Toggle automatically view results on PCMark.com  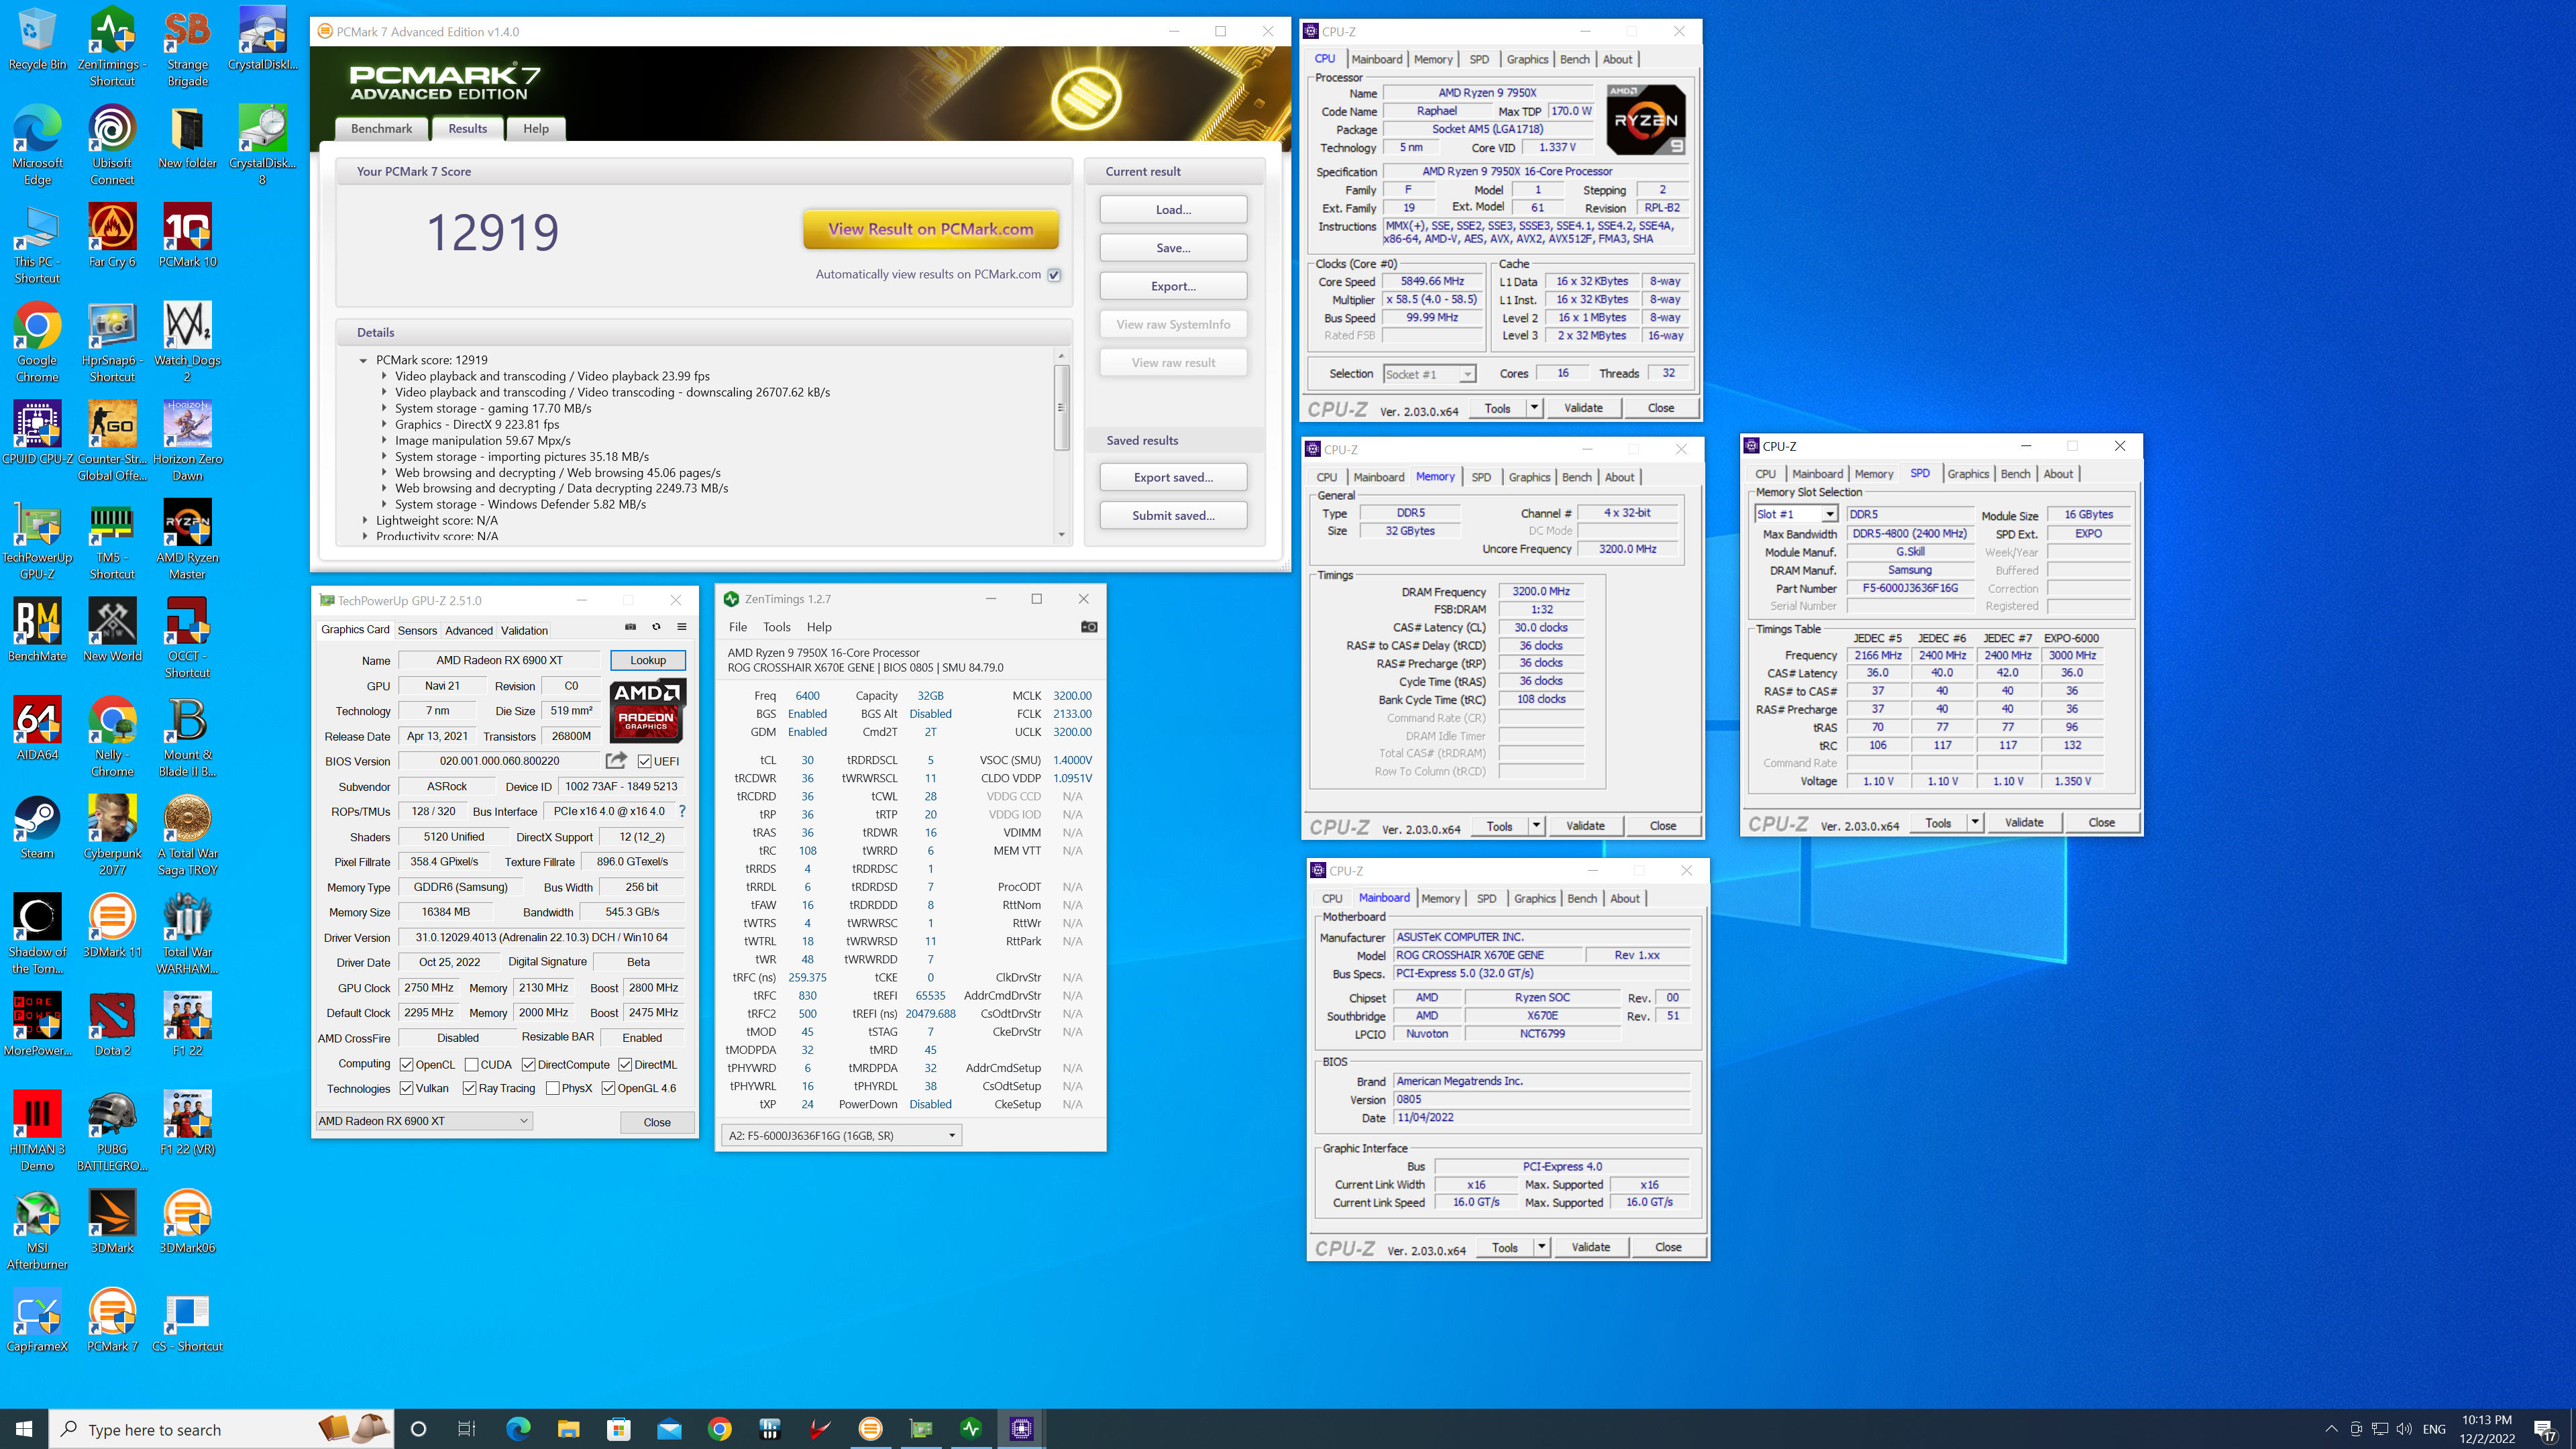(1054, 274)
